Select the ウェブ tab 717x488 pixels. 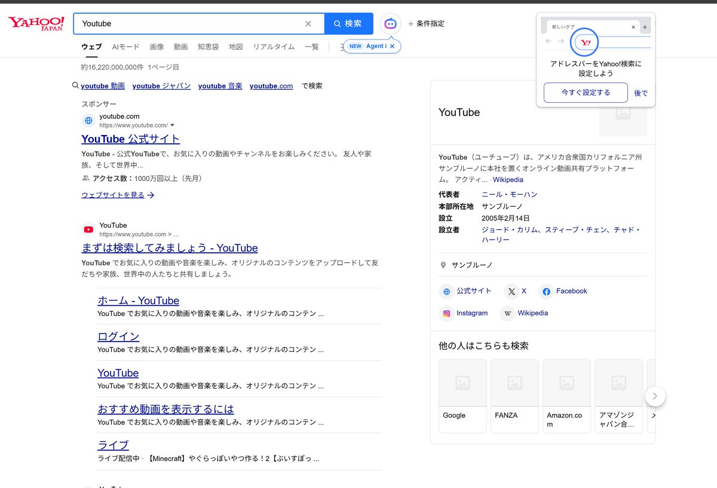[x=91, y=47]
